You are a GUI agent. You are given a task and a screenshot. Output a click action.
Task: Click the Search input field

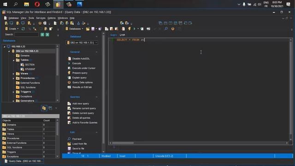point(26,35)
